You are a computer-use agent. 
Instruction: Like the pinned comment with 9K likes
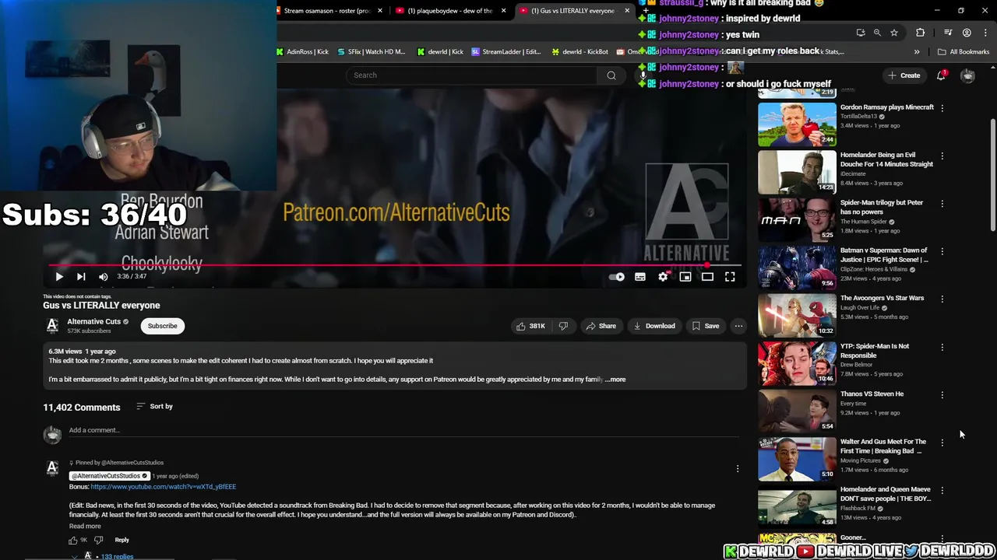(x=73, y=540)
